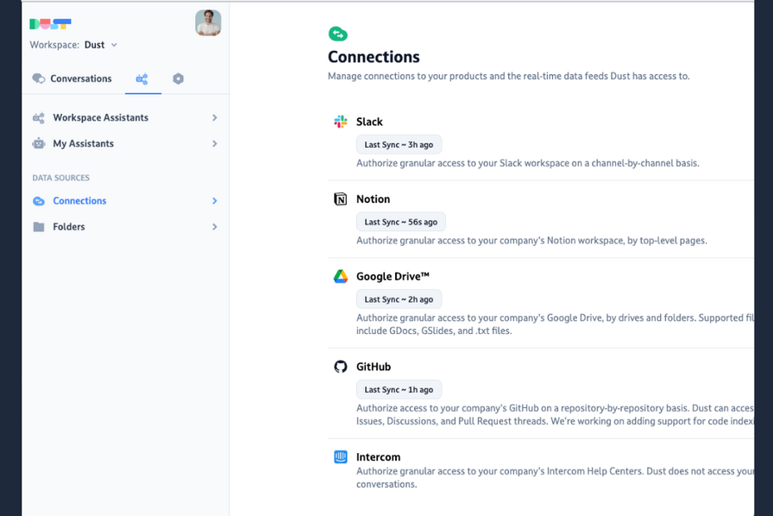
Task: Open the Workspace Dust dropdown
Action: (100, 45)
